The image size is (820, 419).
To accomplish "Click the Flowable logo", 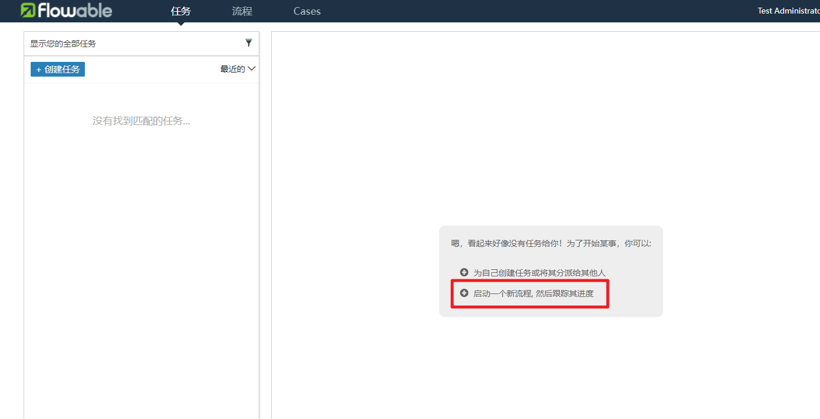I will [x=65, y=10].
